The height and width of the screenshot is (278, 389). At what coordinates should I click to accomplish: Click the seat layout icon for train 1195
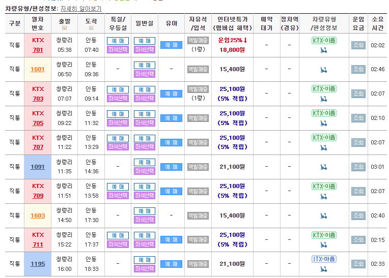(x=323, y=269)
